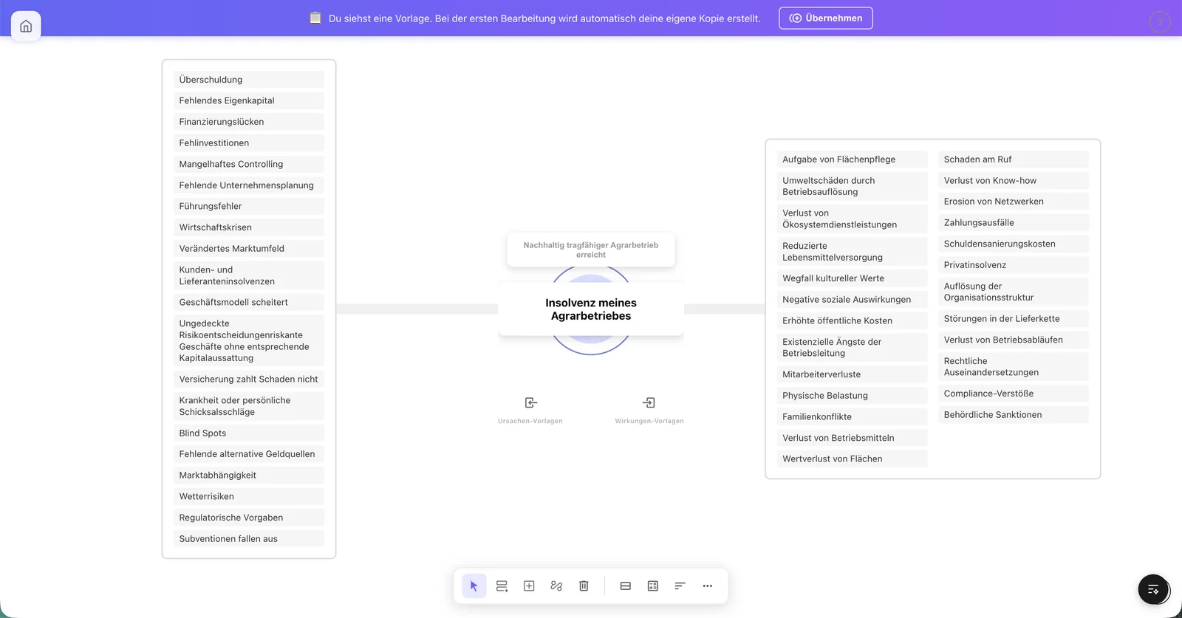Select Wetterrisiken cause item
1182x618 pixels.
(x=249, y=496)
